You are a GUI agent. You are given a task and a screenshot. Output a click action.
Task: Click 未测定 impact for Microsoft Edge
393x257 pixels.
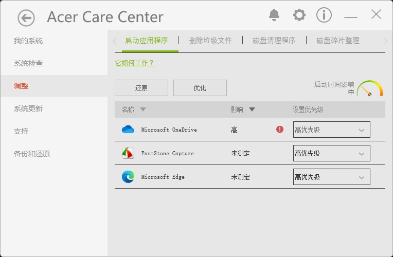point(240,177)
